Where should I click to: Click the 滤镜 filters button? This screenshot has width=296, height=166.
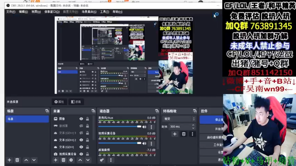(x=76, y=102)
